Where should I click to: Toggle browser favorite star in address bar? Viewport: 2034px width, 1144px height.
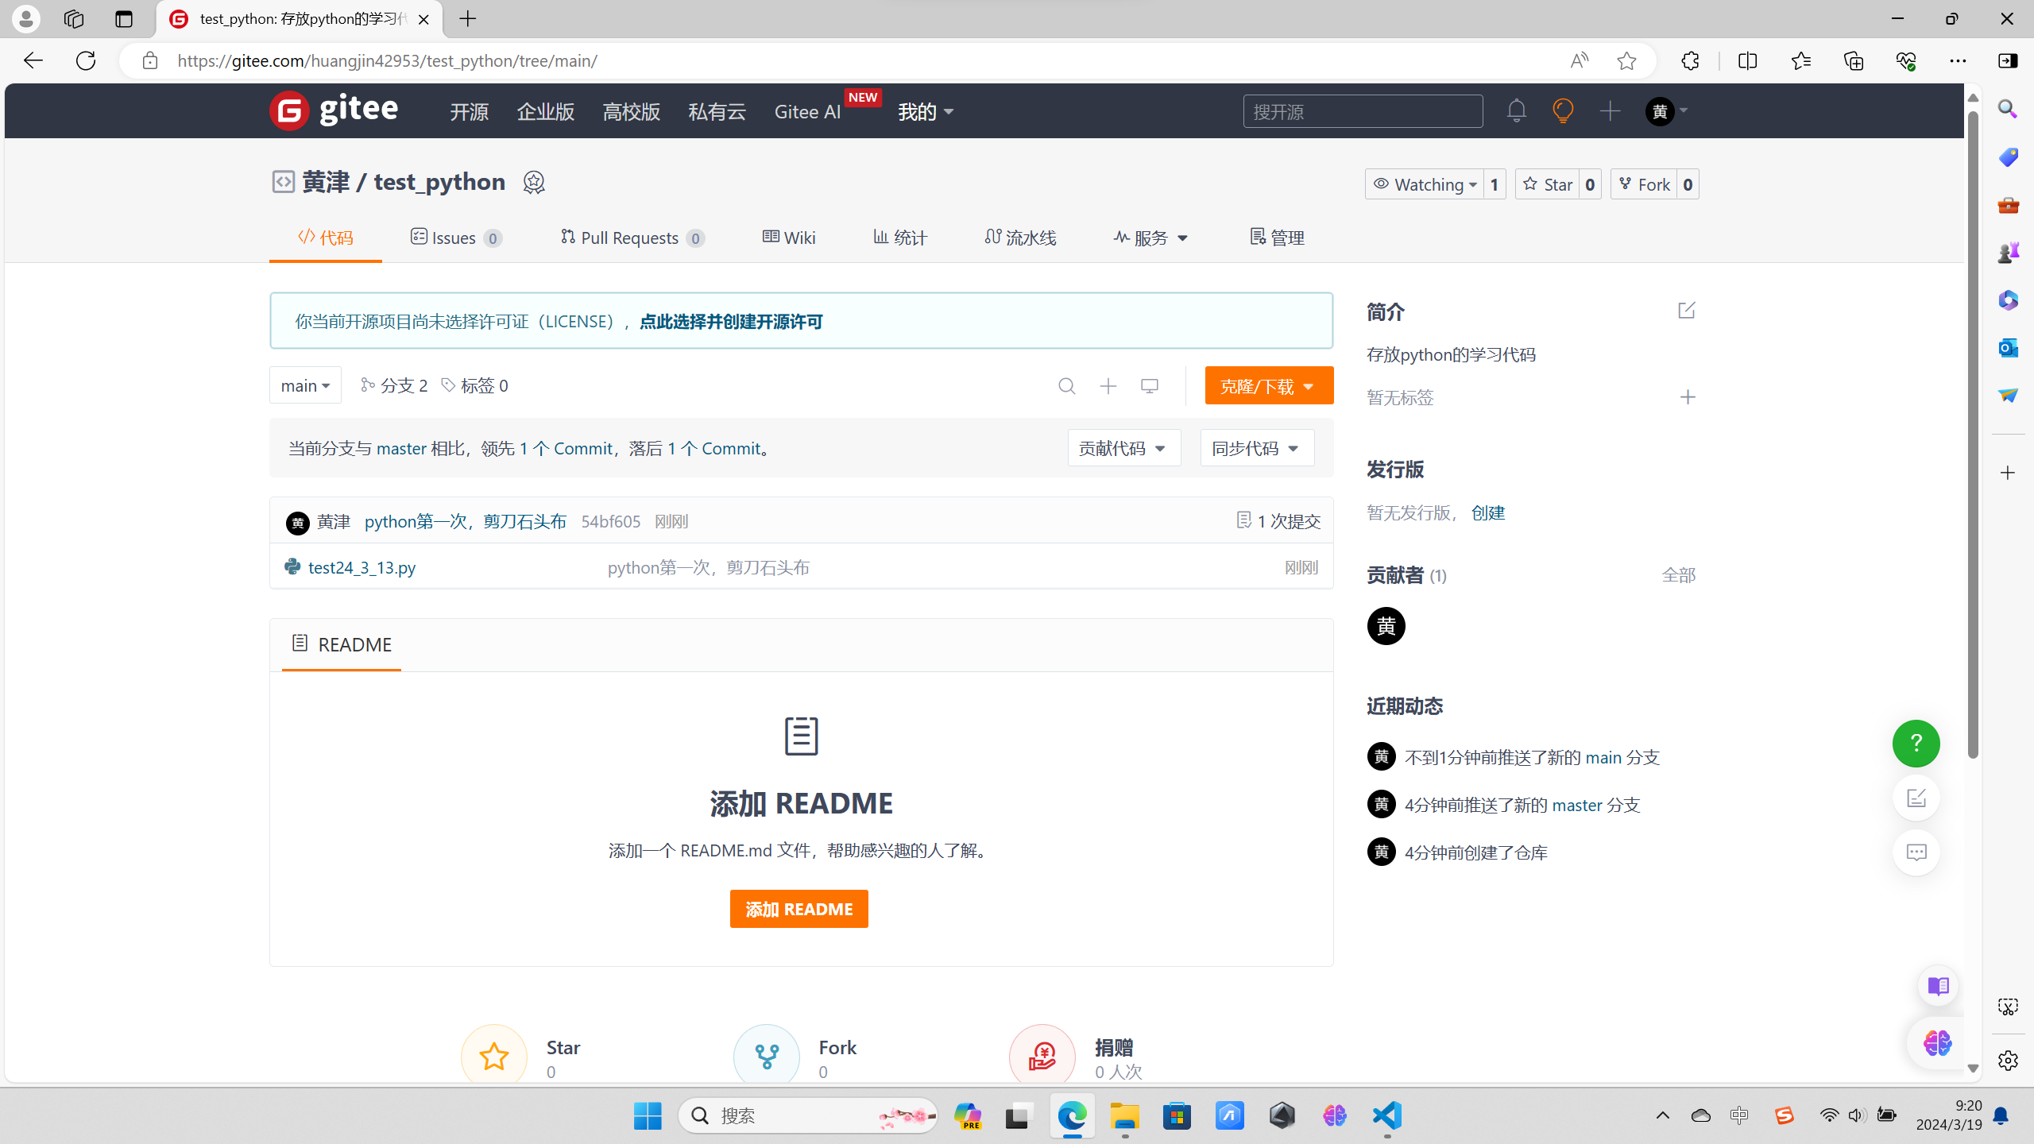coord(1626,61)
